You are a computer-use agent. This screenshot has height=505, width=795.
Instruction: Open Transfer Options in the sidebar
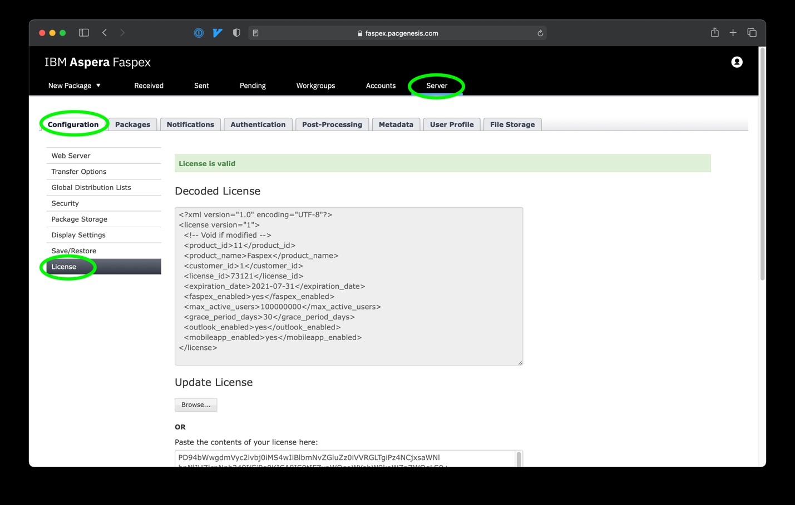coord(104,172)
